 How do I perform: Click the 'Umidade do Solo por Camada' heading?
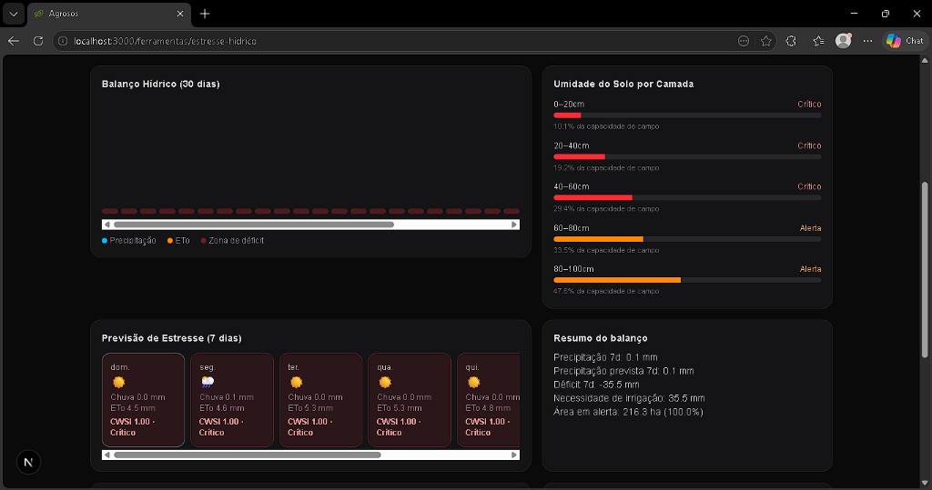pos(623,84)
